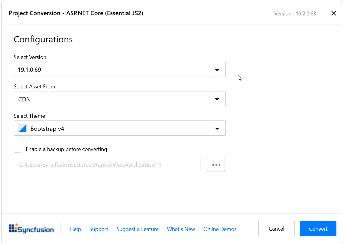Click the Project Conversion dialog title
Image resolution: width=343 pixels, height=244 pixels.
click(76, 13)
